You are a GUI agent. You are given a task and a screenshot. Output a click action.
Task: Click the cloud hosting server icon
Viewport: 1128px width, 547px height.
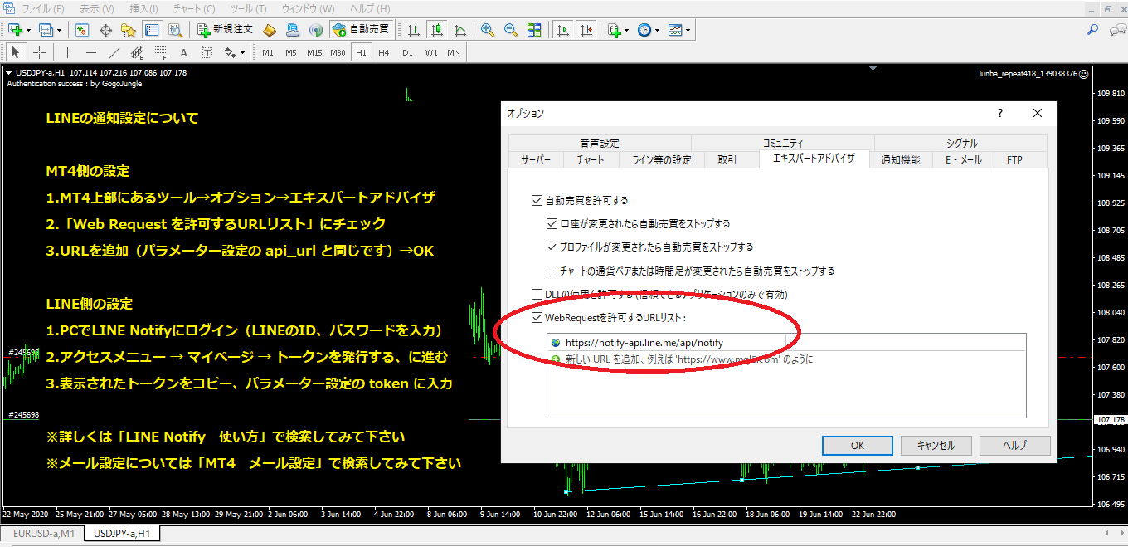click(292, 30)
